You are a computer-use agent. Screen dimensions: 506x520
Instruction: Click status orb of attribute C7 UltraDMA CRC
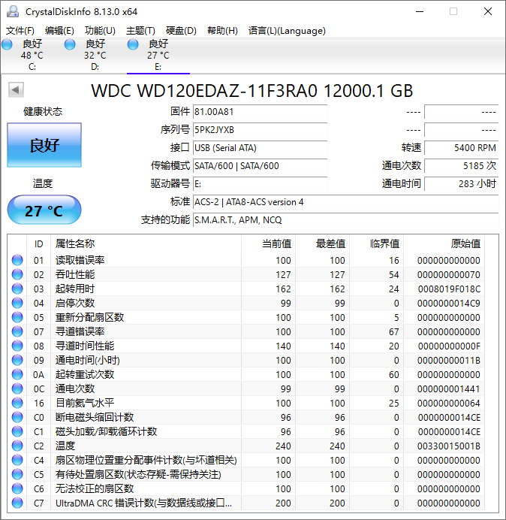pos(17,503)
